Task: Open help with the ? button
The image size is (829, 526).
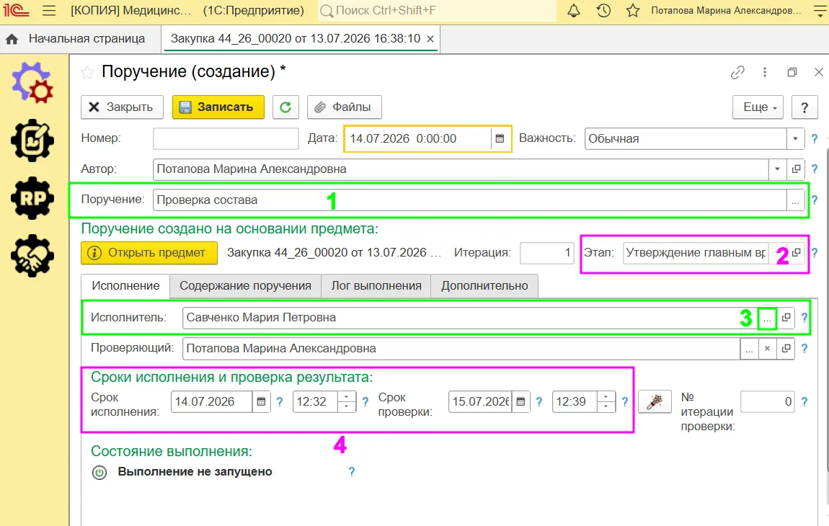Action: coord(804,107)
